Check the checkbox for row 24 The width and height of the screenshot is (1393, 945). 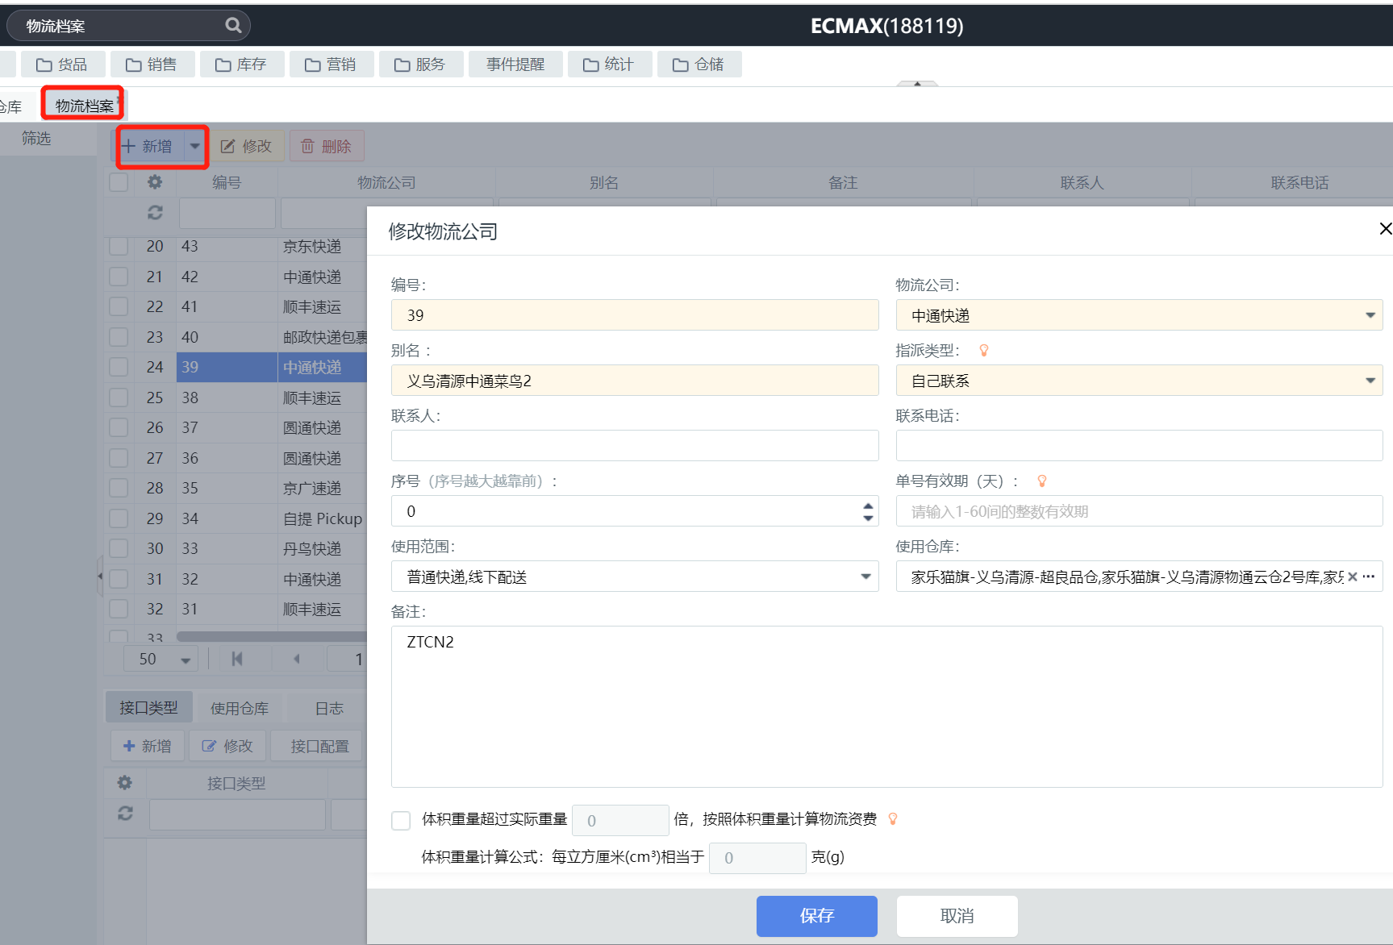(x=119, y=367)
